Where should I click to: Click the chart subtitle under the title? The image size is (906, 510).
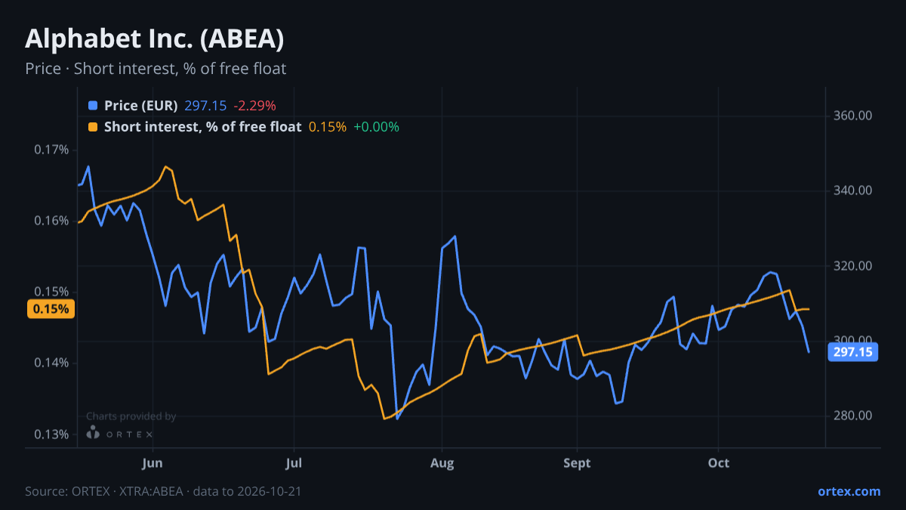[156, 69]
